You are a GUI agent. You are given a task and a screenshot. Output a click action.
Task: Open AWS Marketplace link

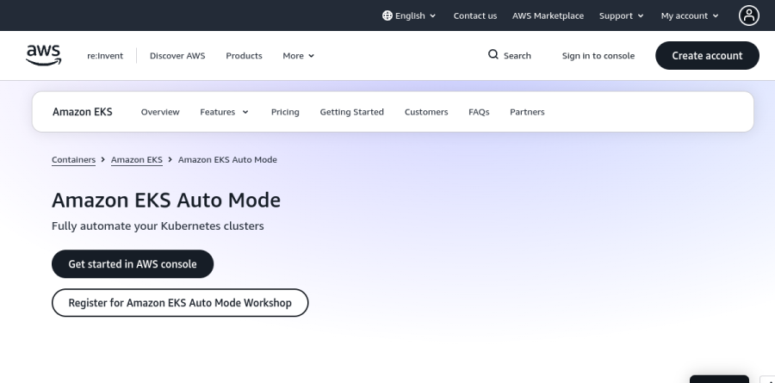(x=548, y=15)
